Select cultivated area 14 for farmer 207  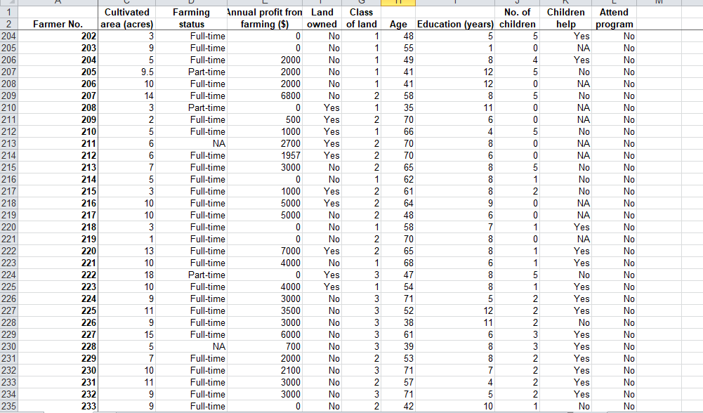tap(126, 96)
